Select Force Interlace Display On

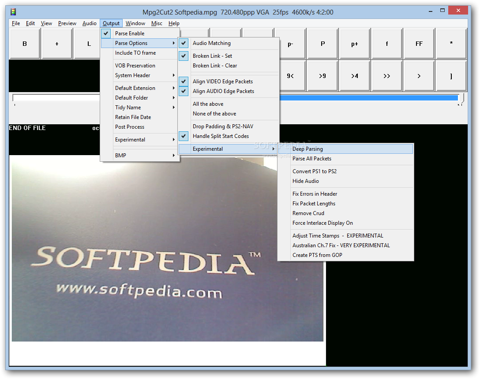(x=345, y=223)
